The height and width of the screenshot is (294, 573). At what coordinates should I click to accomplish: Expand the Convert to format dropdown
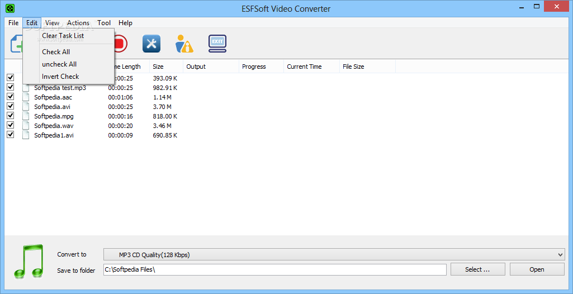tap(561, 254)
